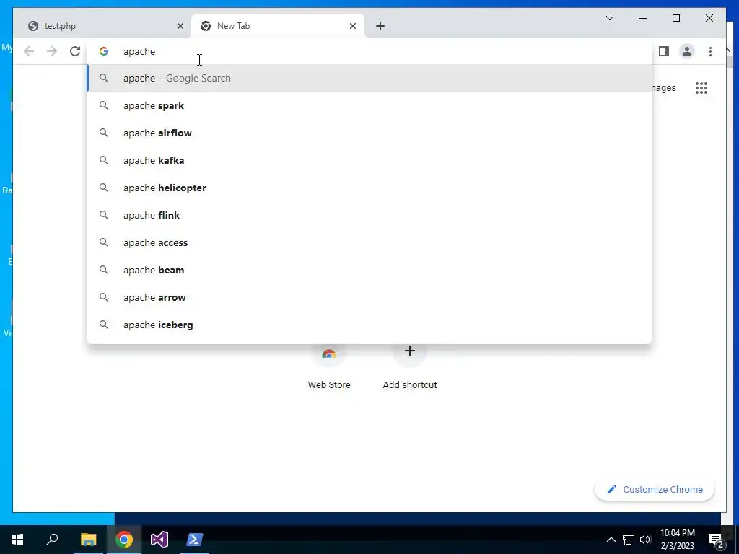Switch to the test.php tab

103,26
